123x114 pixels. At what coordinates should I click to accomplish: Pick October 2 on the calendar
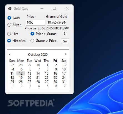tap(56, 65)
